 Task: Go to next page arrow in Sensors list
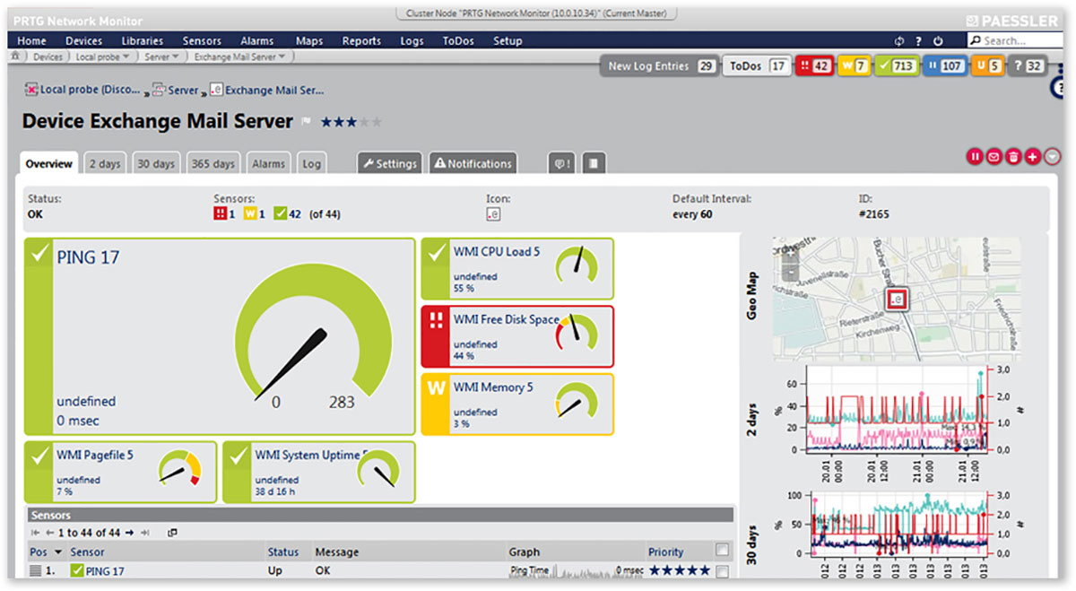(130, 533)
